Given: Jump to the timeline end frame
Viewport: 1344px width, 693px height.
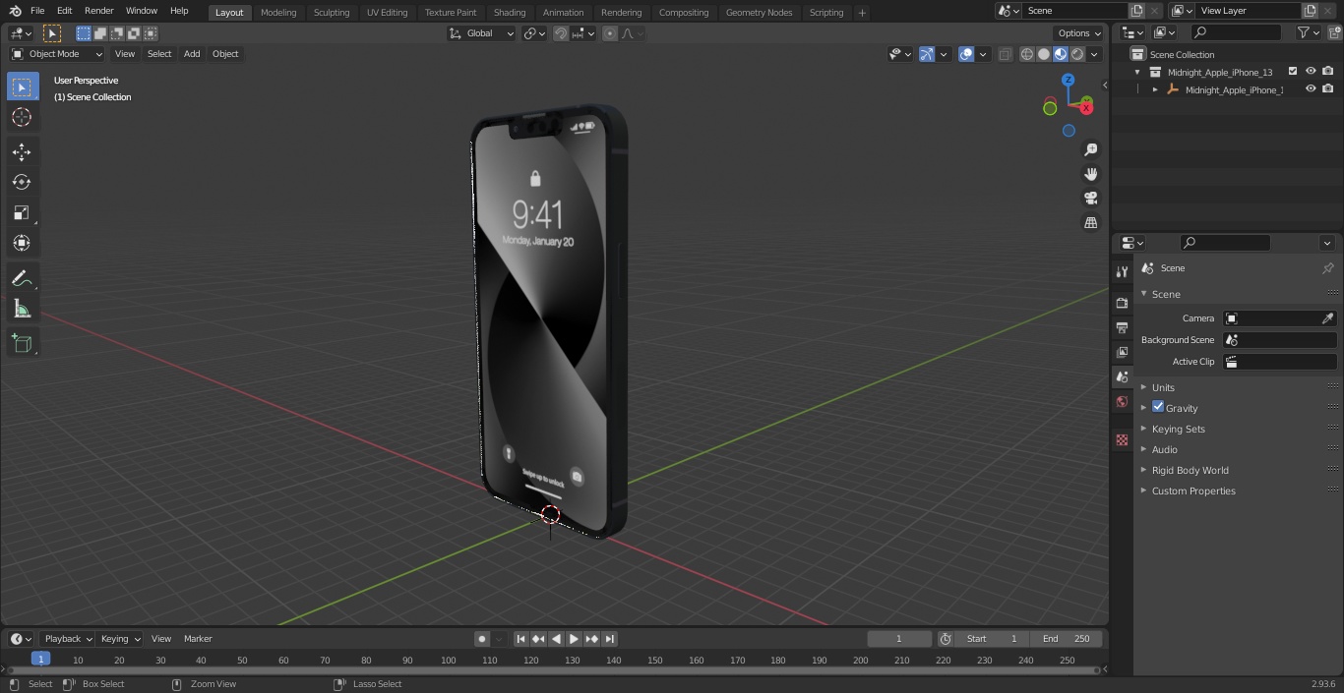Looking at the screenshot, I should [x=610, y=639].
